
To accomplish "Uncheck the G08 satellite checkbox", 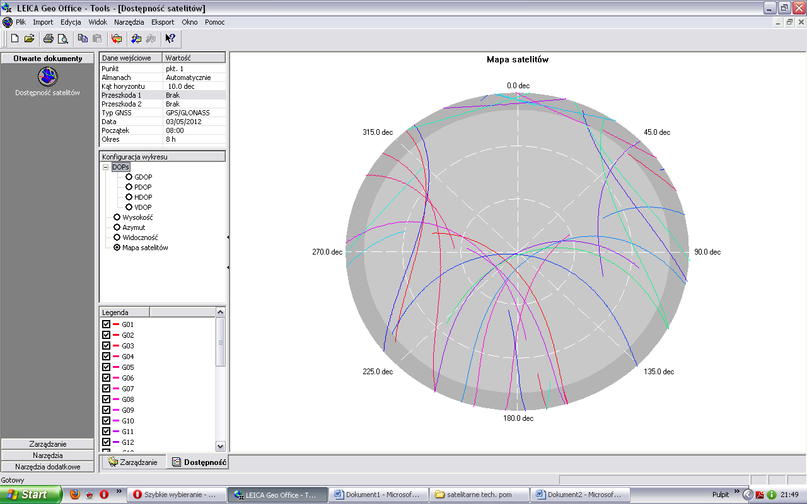I will [106, 399].
